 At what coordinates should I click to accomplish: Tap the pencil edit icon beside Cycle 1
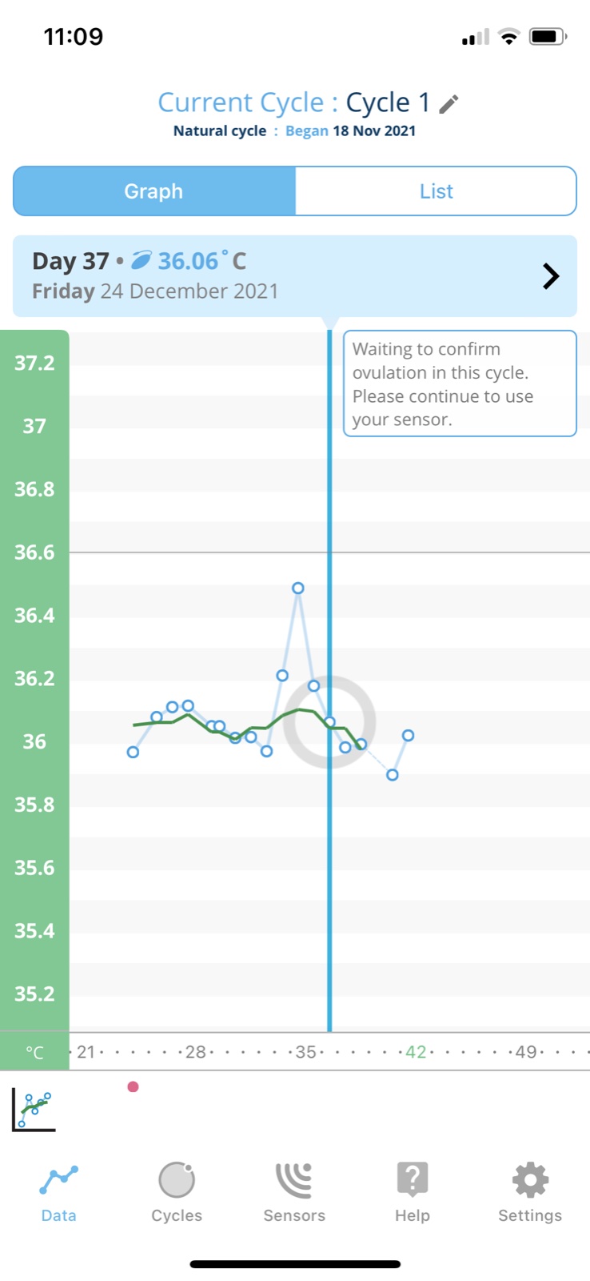pyautogui.click(x=448, y=103)
